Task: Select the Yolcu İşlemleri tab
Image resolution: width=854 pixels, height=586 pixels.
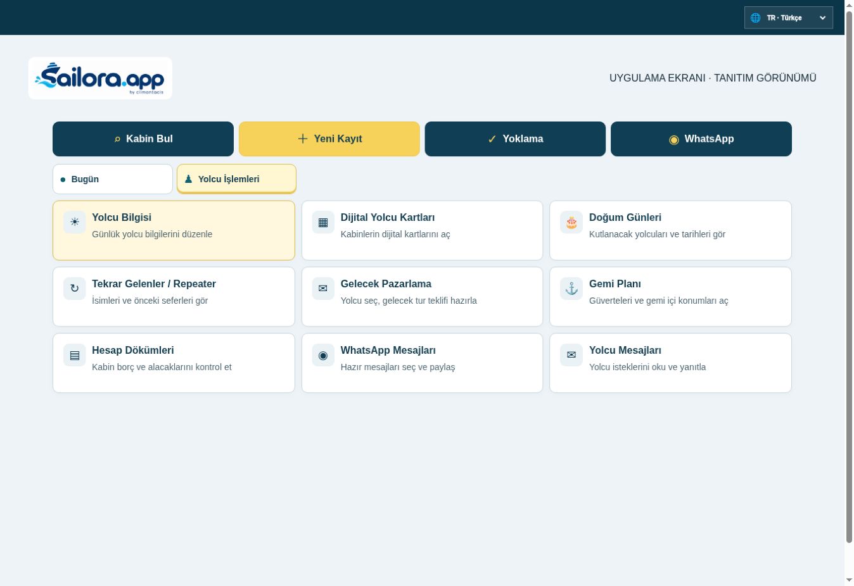Action: tap(236, 179)
